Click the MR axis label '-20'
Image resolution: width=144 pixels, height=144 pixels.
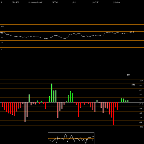point(141,109)
